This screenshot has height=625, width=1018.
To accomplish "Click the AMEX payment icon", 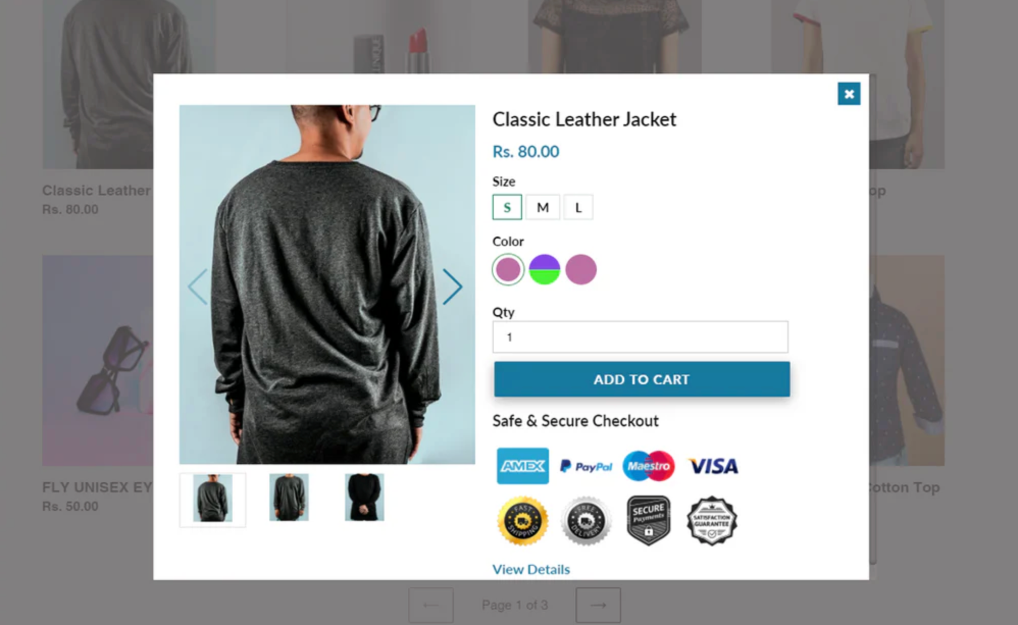I will pos(523,466).
